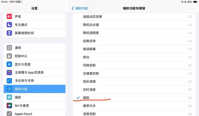Open 多任务与手势 settings

35,81
